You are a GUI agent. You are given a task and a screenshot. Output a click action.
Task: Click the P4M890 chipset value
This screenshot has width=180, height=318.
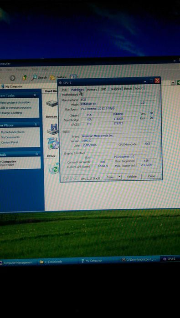pos(118,114)
